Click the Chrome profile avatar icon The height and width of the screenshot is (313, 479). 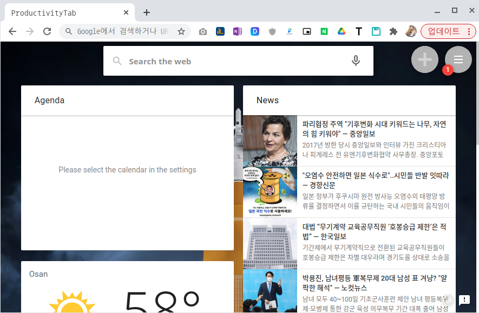coord(411,31)
